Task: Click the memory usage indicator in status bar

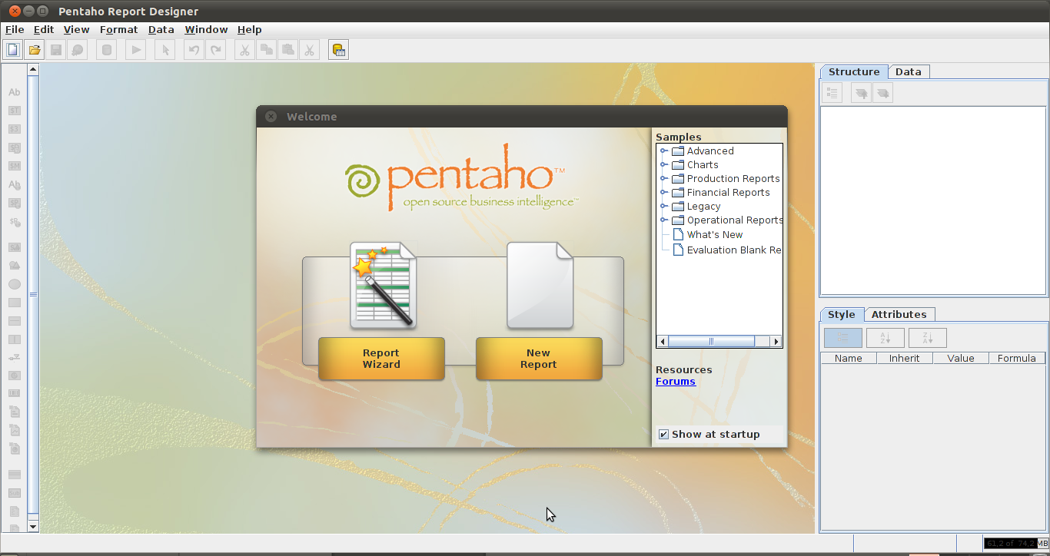Action: 1016,544
